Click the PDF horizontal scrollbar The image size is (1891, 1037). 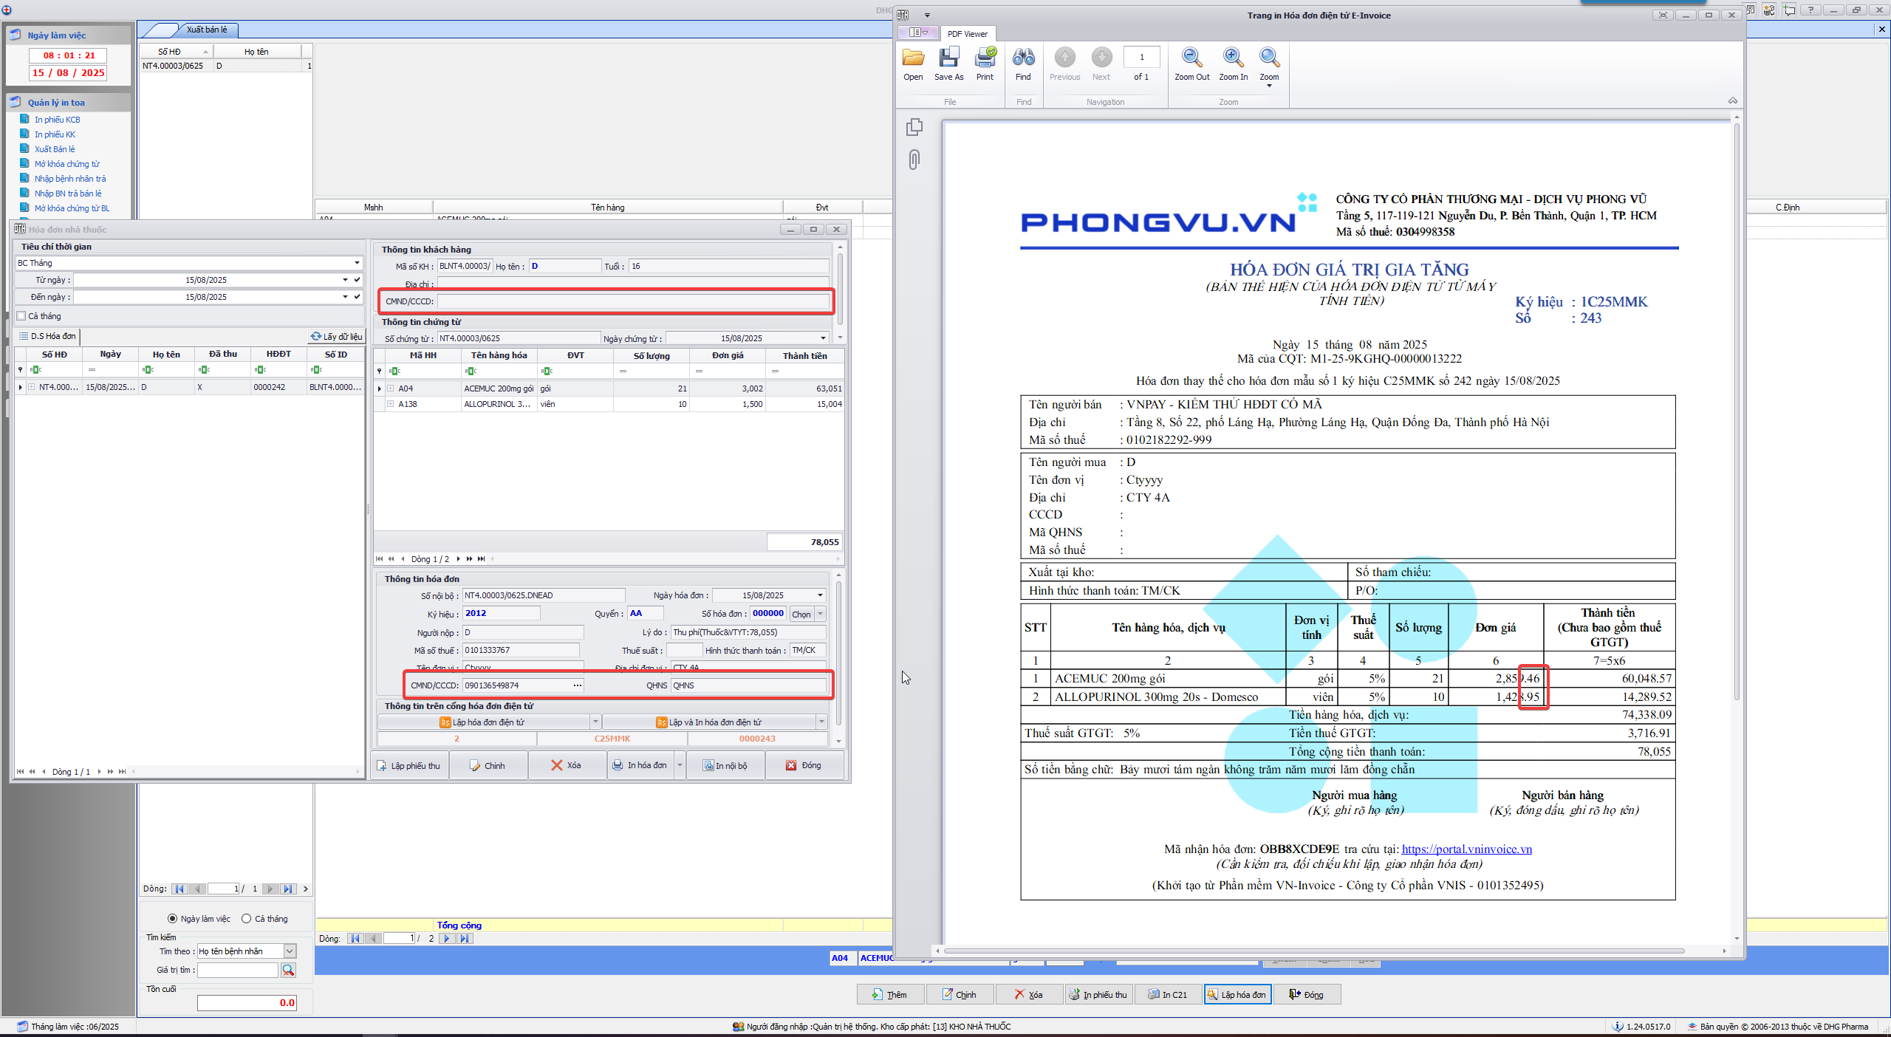[1315, 951]
